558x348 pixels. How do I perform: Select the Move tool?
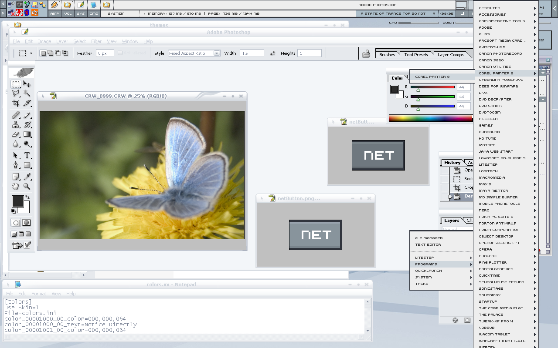[27, 84]
